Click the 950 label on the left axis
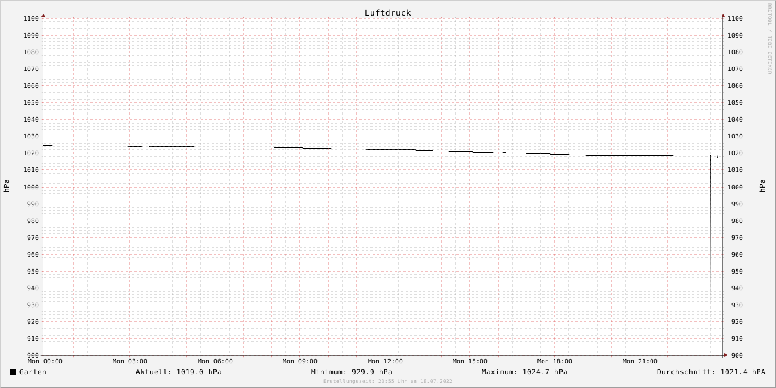 [x=33, y=272]
